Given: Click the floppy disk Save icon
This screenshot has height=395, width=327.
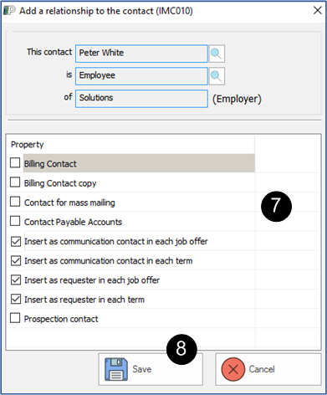Looking at the screenshot, I should point(116,369).
